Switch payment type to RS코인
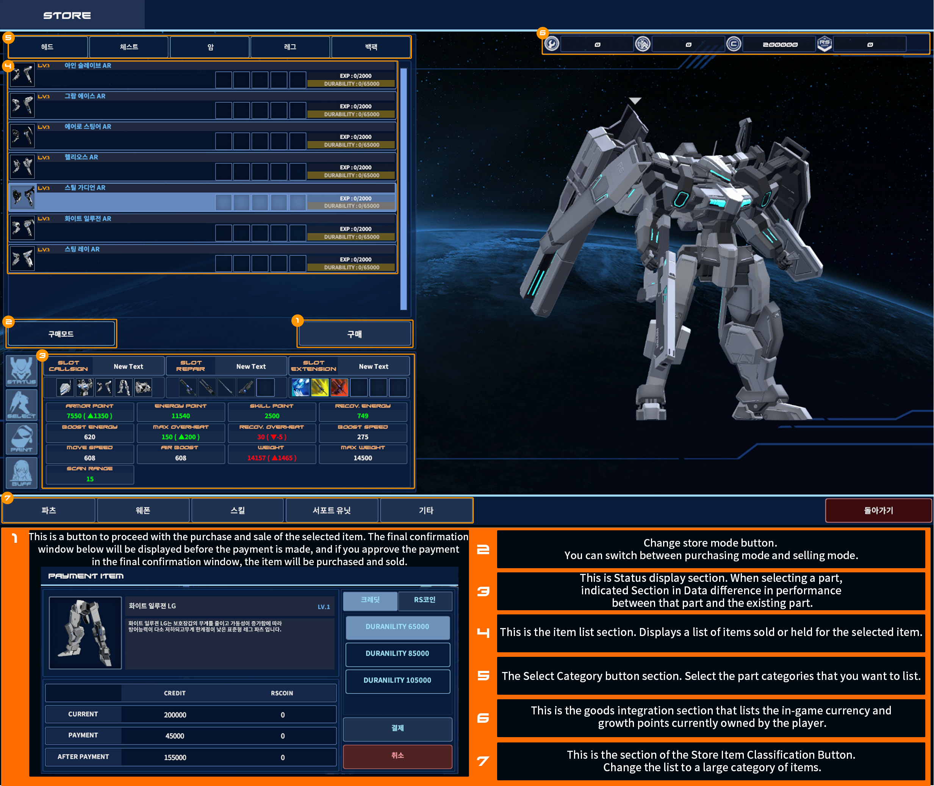This screenshot has width=934, height=786. (x=425, y=600)
